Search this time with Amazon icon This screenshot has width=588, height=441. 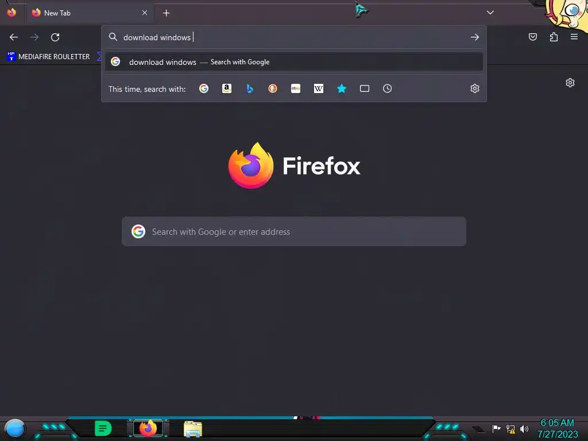(226, 88)
